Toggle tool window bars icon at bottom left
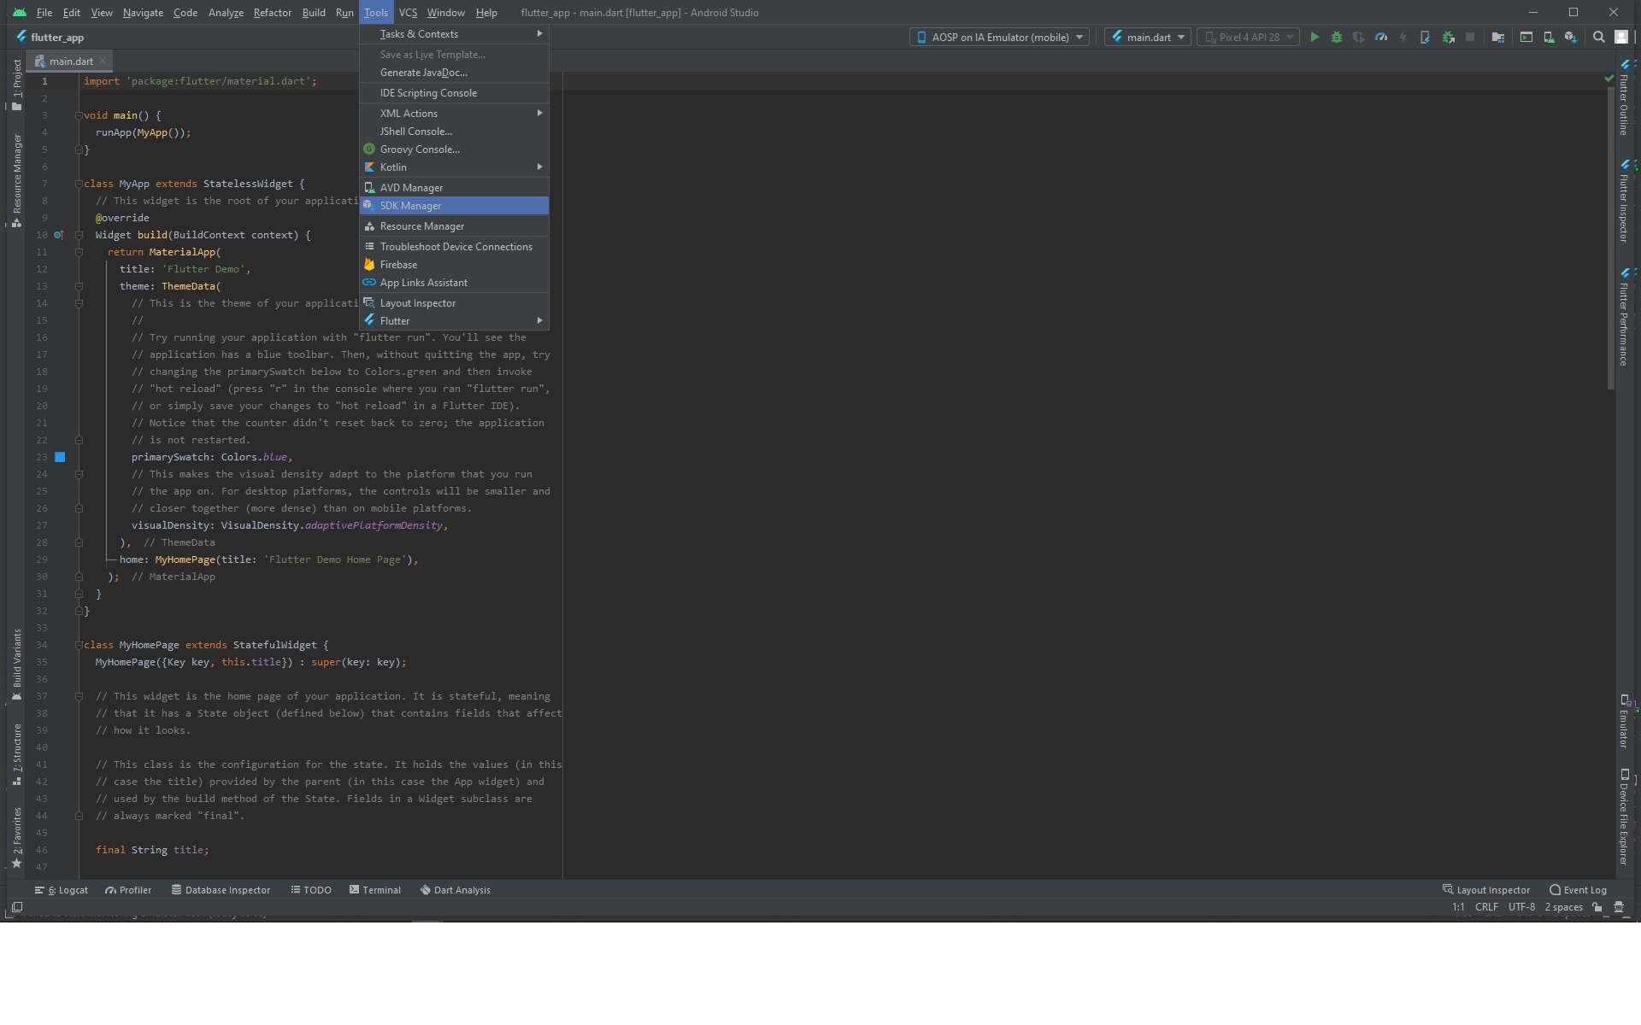 pyautogui.click(x=16, y=907)
